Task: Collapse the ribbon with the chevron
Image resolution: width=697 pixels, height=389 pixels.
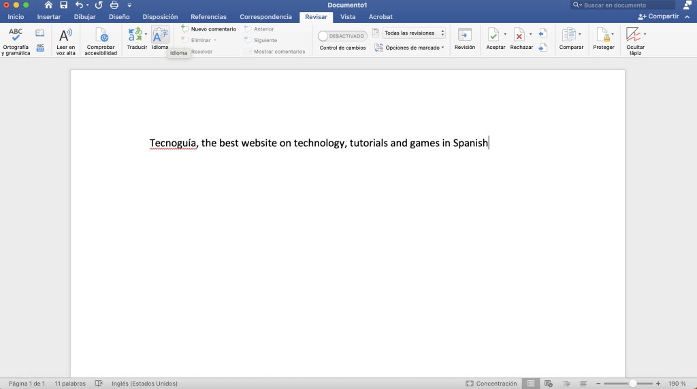Action: click(687, 17)
